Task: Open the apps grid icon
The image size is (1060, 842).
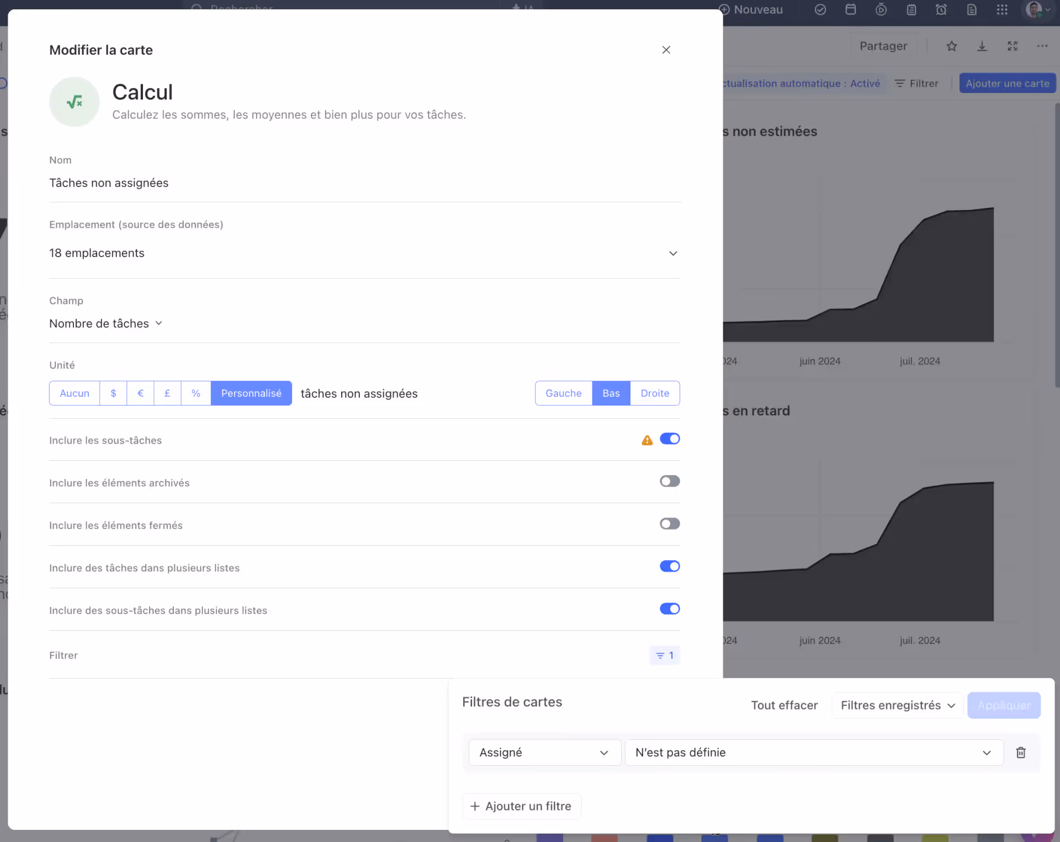Action: (1002, 10)
